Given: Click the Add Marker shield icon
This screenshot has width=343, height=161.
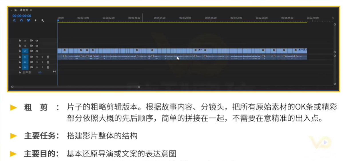Looking at the screenshot, I should [35, 21].
